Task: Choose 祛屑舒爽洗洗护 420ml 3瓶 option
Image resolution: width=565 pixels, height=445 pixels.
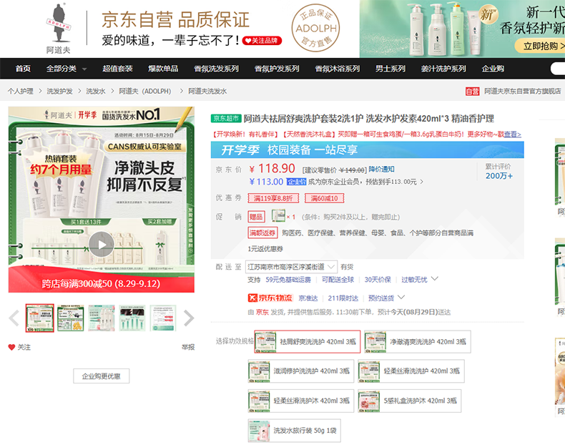Action: pyautogui.click(x=307, y=341)
